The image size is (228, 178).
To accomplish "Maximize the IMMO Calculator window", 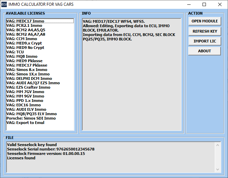I will (x=204, y=4).
